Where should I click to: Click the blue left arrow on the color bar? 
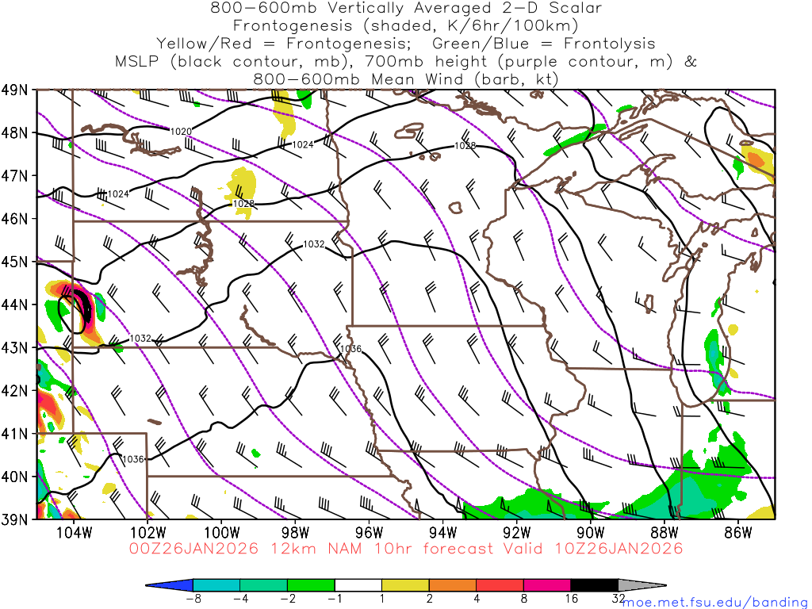click(x=170, y=585)
